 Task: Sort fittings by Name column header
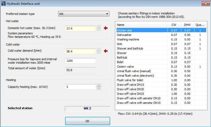click(x=141, y=25)
